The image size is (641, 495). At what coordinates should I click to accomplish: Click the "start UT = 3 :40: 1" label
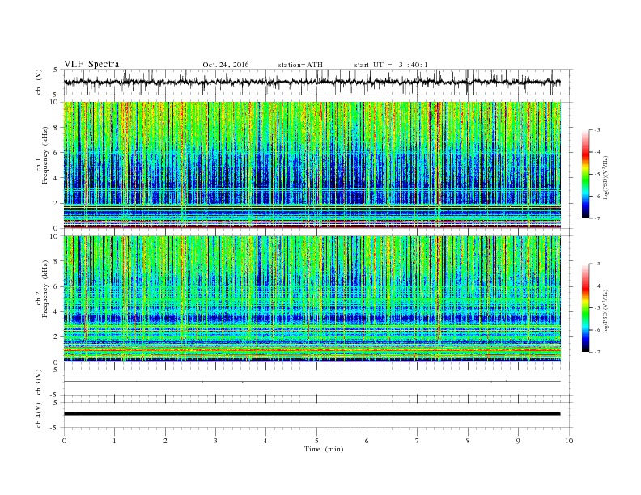pyautogui.click(x=391, y=65)
